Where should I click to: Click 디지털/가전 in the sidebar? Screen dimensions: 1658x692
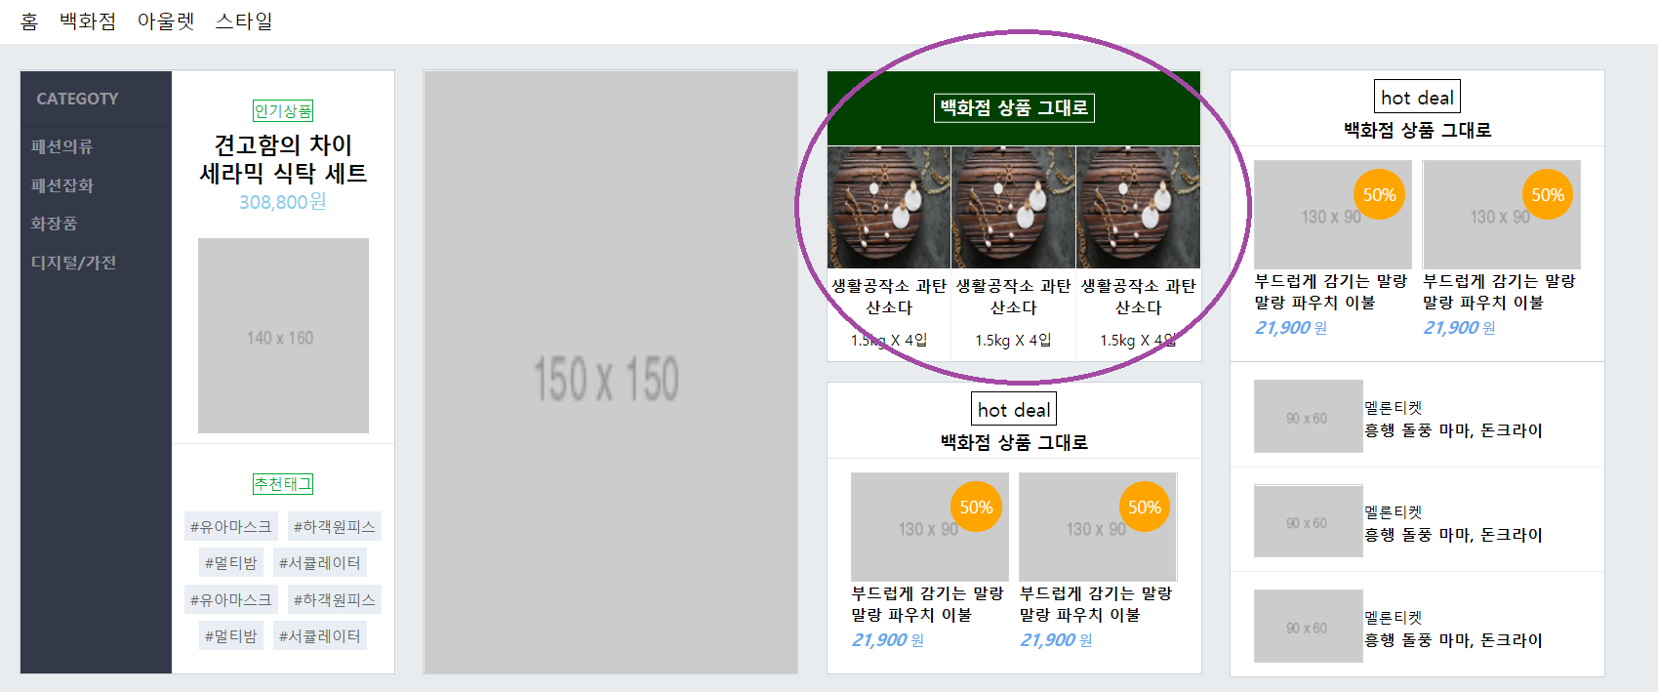(73, 263)
